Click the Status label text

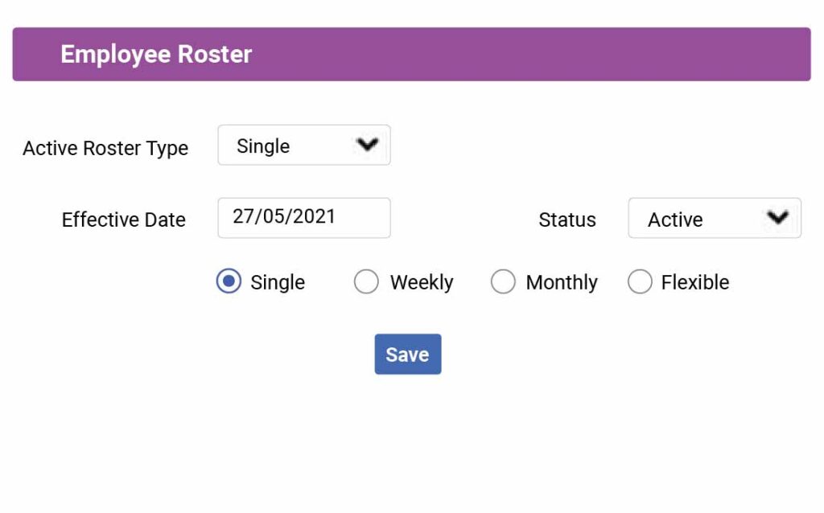point(567,220)
